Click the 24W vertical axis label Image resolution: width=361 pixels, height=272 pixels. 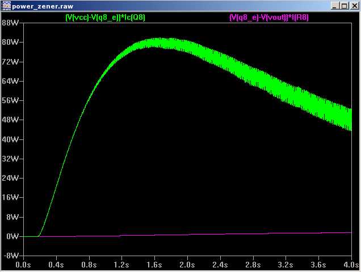click(x=10, y=178)
